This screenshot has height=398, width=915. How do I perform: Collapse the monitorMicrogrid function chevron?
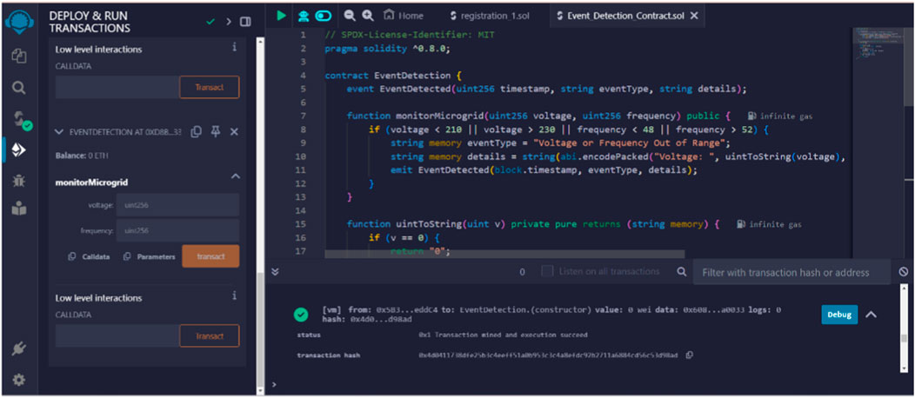tap(235, 176)
